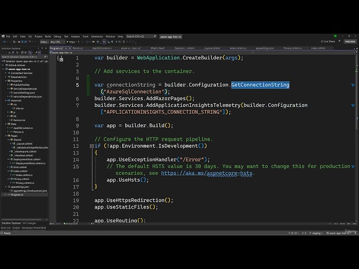Click the Solution Explorer home icon

coord(10,53)
